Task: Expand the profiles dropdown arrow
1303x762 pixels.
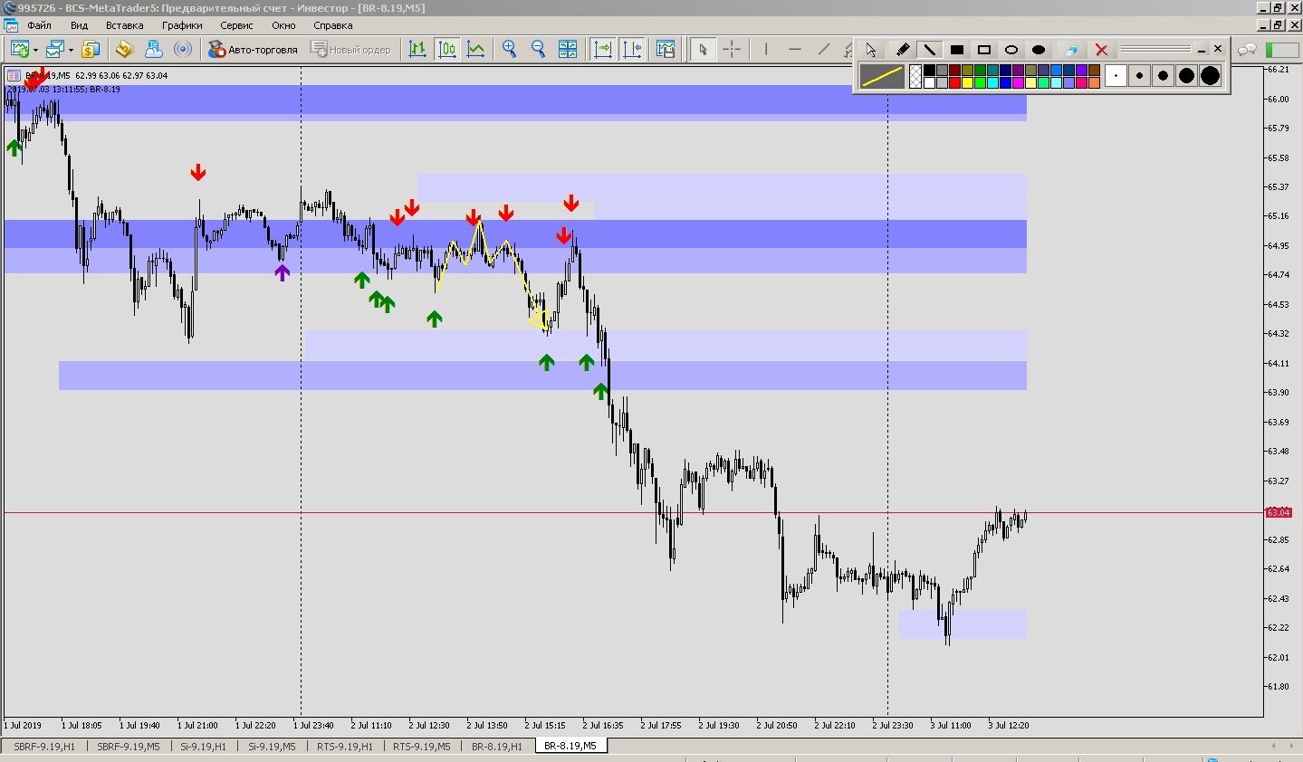Action: (x=71, y=50)
